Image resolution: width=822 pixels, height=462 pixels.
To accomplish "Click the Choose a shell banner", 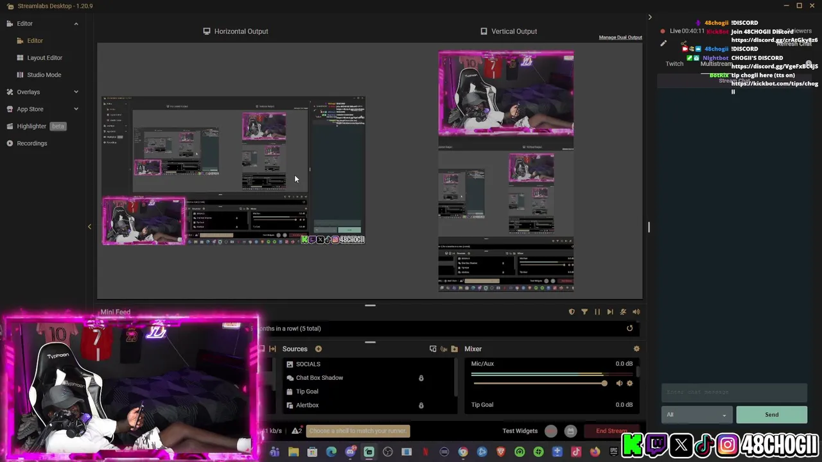I will pyautogui.click(x=358, y=431).
